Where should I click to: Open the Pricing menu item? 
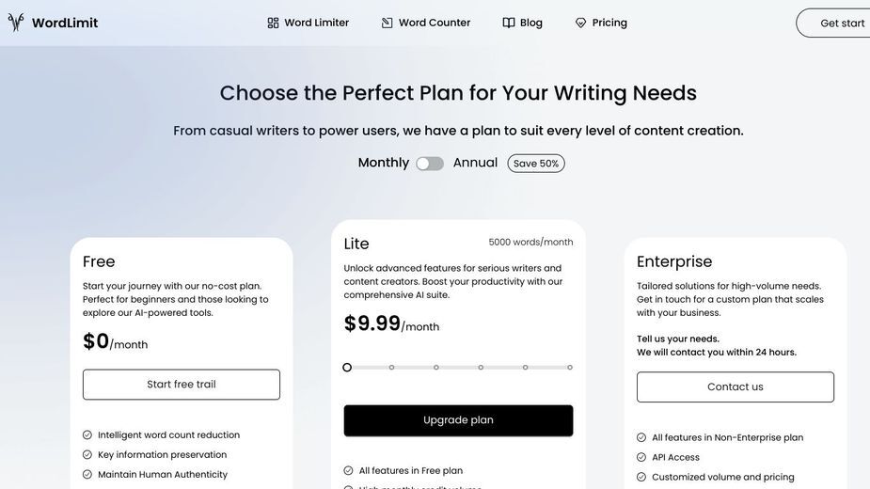point(601,23)
